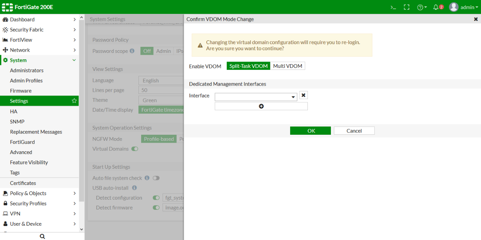Screen dimensions: 481x240
Task: Open sidebar search with the magnifier icon
Action: [42, 236]
